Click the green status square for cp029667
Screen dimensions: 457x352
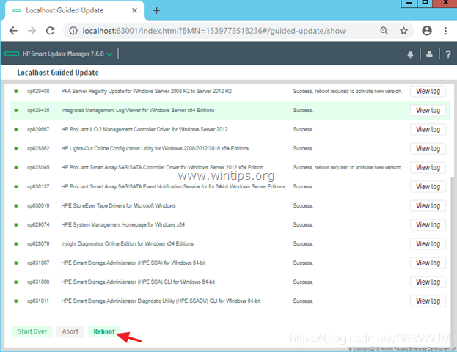click(16, 129)
